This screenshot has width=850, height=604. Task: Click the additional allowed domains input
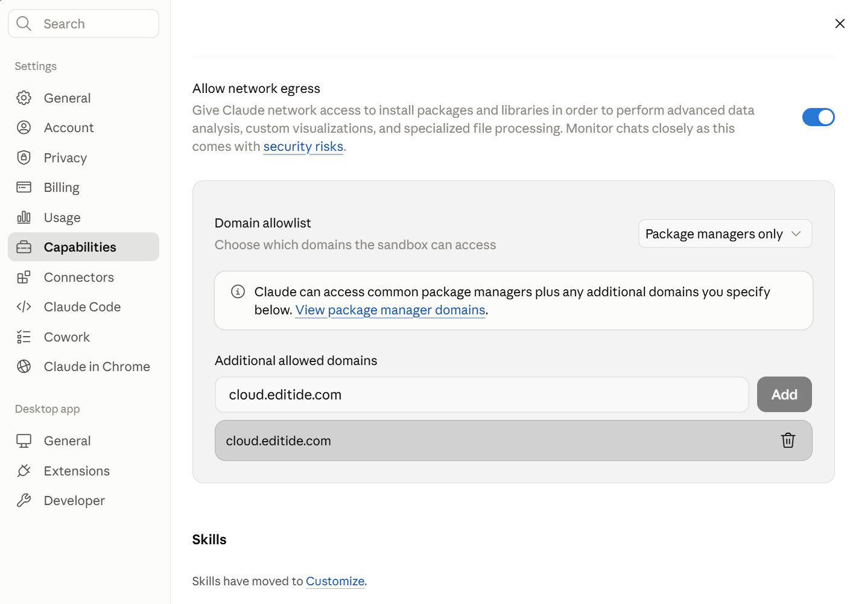[x=482, y=395]
